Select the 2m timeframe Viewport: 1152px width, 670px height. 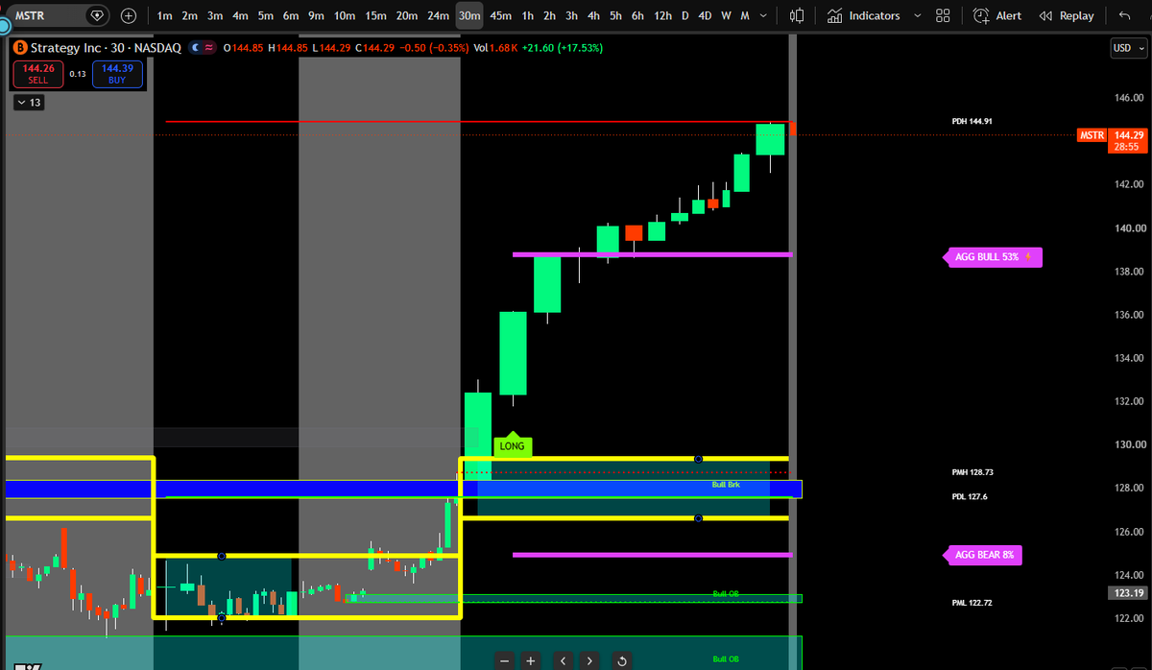coord(190,16)
